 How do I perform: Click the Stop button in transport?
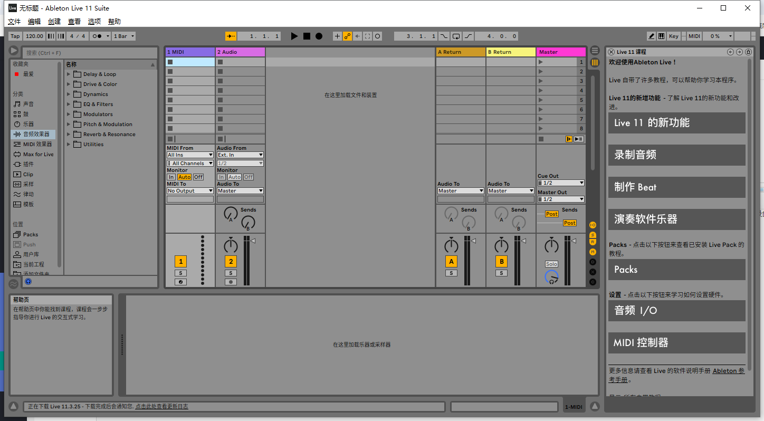pos(307,36)
